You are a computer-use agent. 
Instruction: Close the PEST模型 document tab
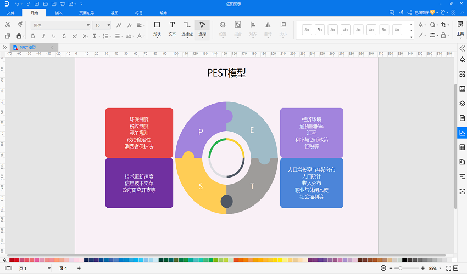pos(52,48)
